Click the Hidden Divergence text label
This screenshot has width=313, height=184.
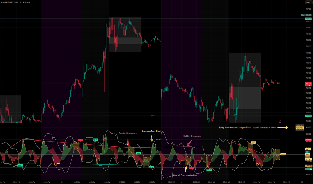click(x=192, y=136)
